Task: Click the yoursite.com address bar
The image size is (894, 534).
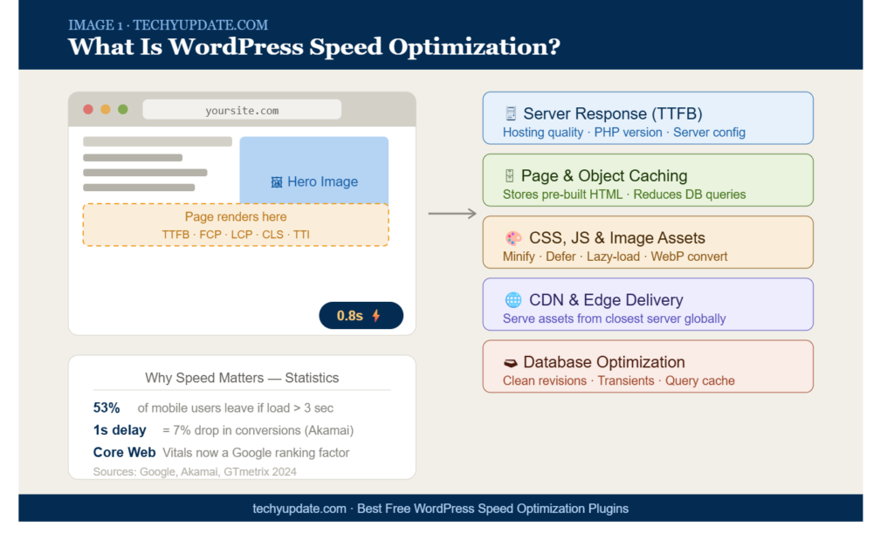Action: 242,109
